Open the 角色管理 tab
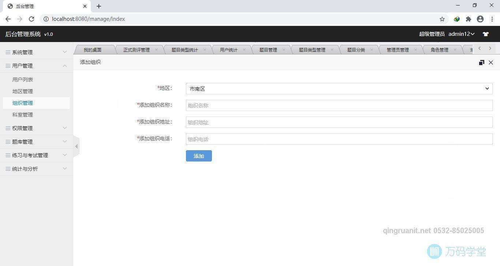 pyautogui.click(x=439, y=50)
